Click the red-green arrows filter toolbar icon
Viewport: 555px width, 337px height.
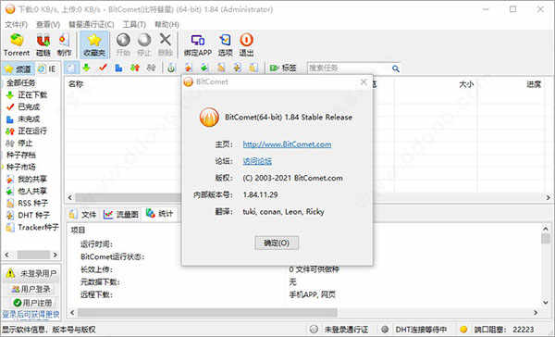click(x=135, y=68)
